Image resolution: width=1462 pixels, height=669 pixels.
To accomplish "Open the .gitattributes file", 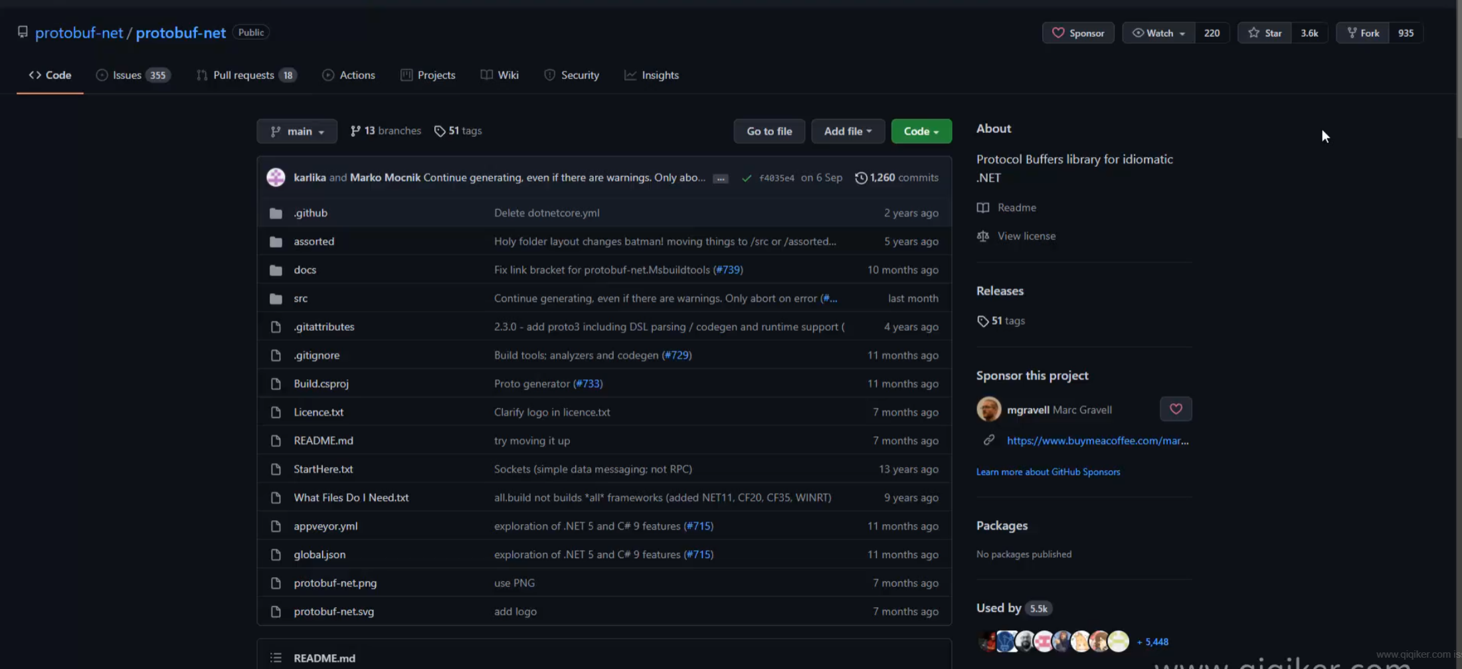I will [324, 327].
